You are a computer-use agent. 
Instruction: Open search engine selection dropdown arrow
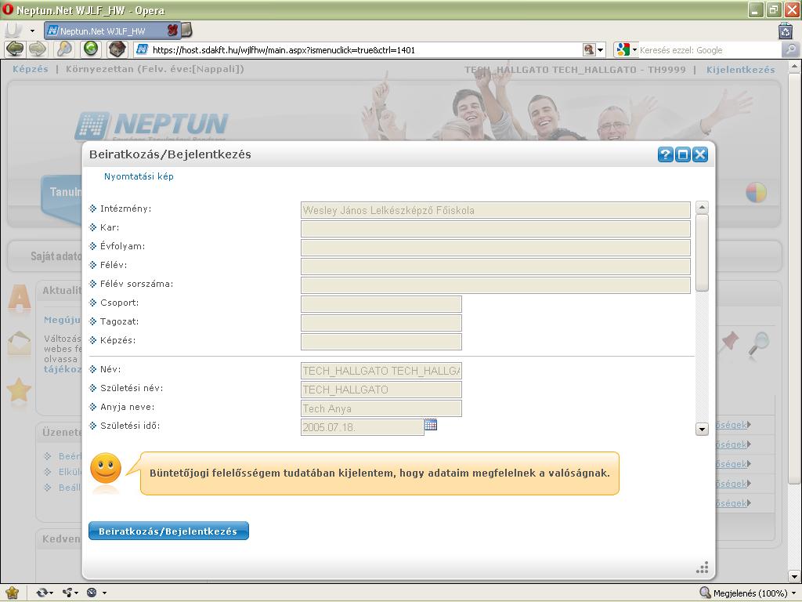coord(634,50)
